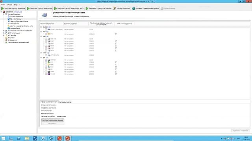
Task: Open the 'Опции' menu
Action: [9, 5]
